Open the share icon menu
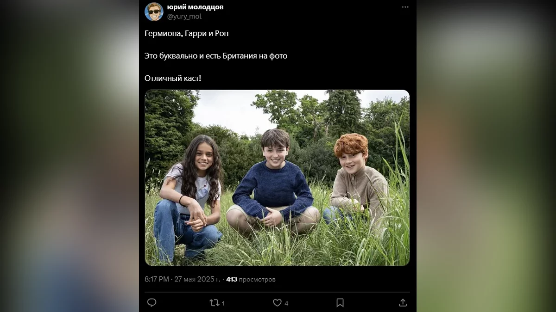Image resolution: width=556 pixels, height=312 pixels. [x=403, y=303]
